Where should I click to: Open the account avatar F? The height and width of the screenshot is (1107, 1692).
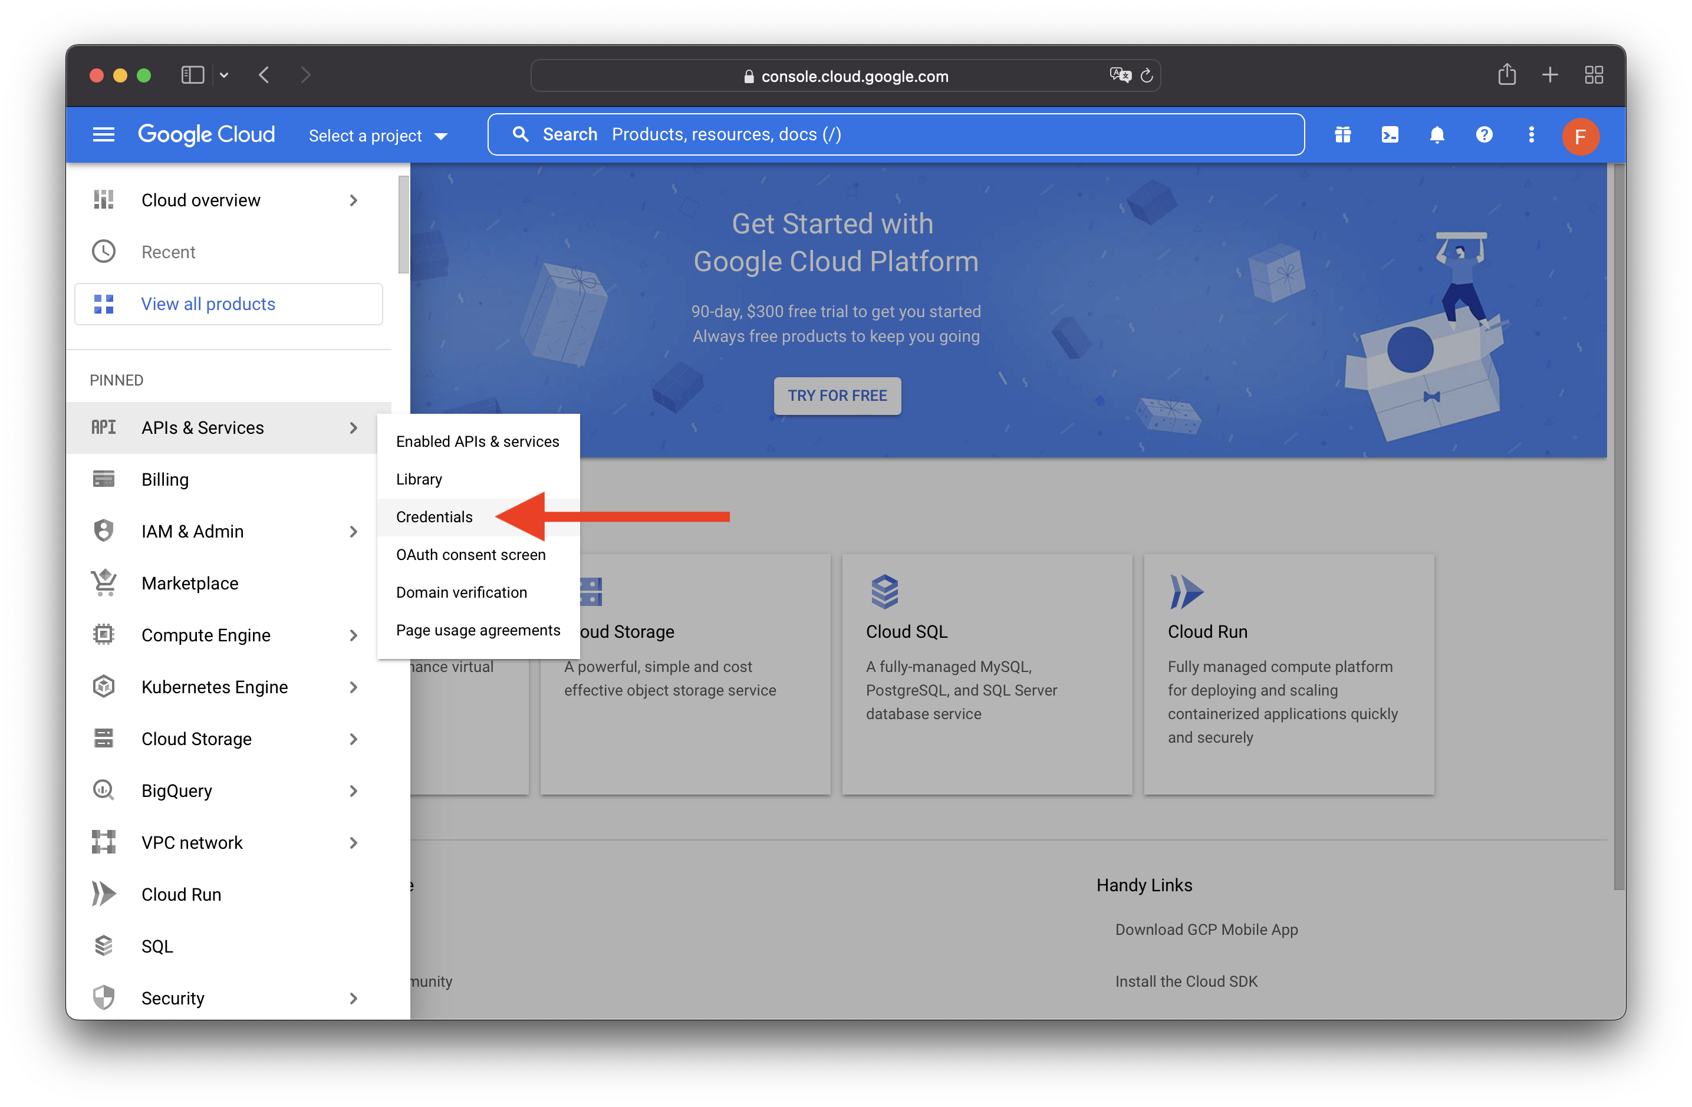(x=1579, y=136)
